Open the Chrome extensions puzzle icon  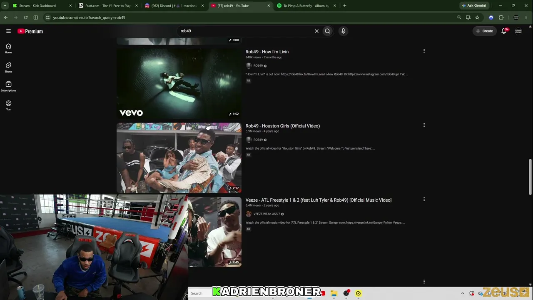[x=501, y=17]
